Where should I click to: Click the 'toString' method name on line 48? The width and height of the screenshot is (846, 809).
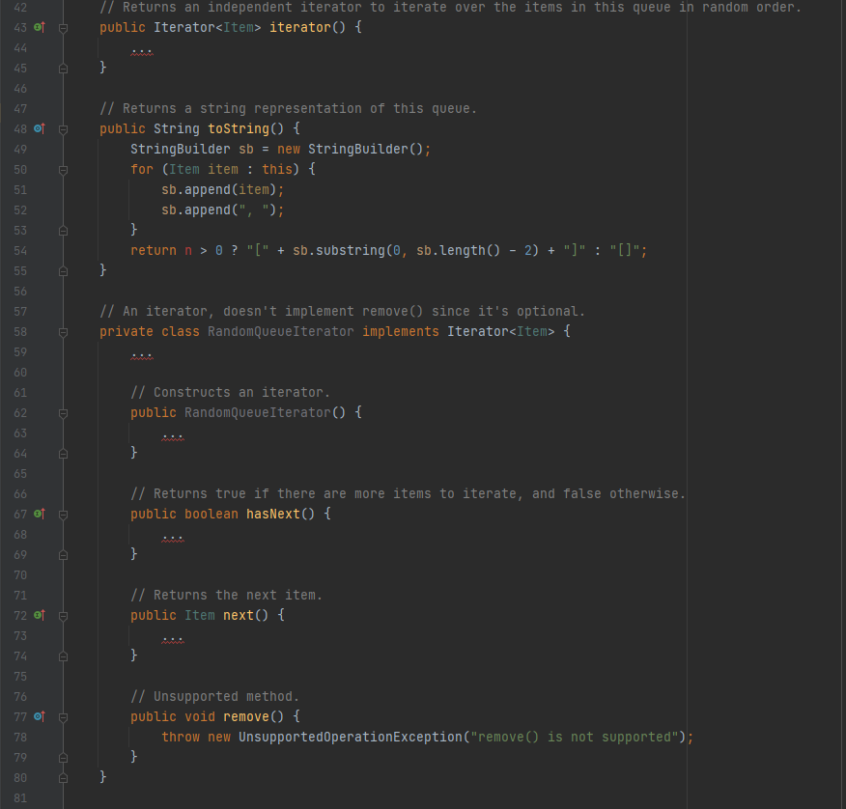(x=239, y=129)
